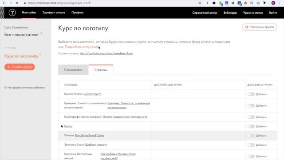The height and width of the screenshot is (160, 284).
Task: Stop page loading with X button
Action: (x=17, y=3)
